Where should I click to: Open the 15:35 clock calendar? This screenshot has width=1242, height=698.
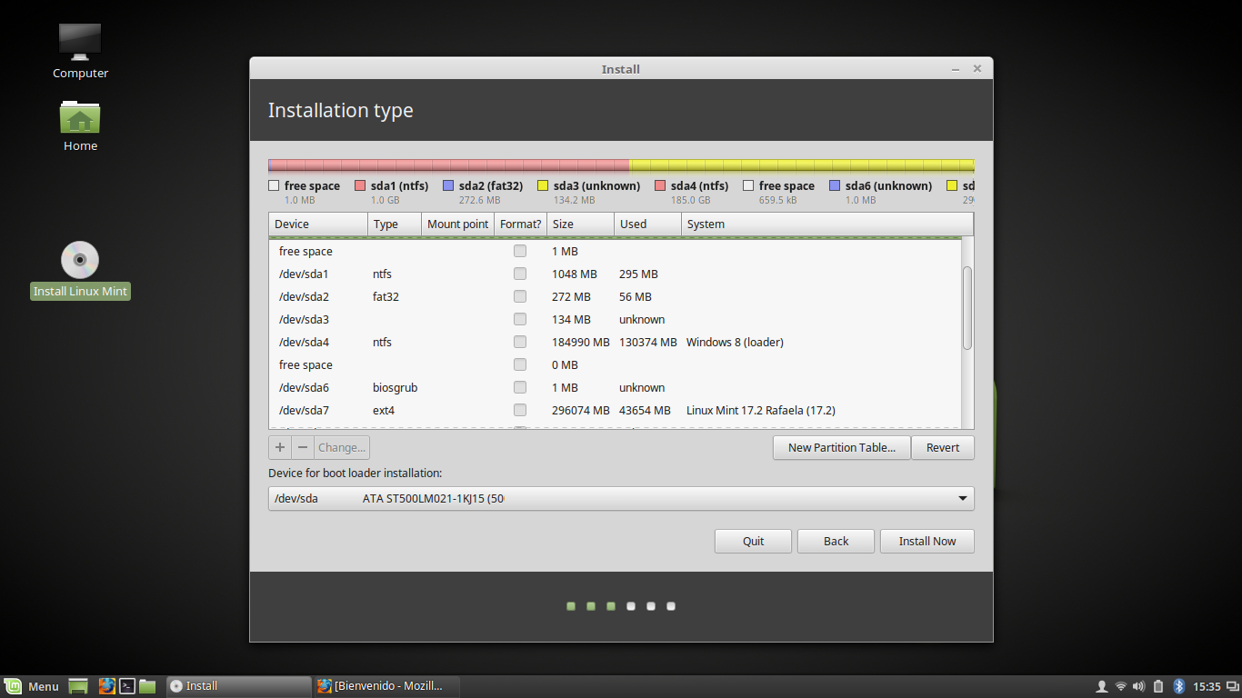pos(1207,686)
